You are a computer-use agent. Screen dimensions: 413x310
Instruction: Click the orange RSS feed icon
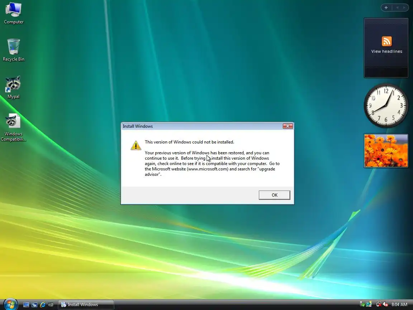pyautogui.click(x=387, y=41)
